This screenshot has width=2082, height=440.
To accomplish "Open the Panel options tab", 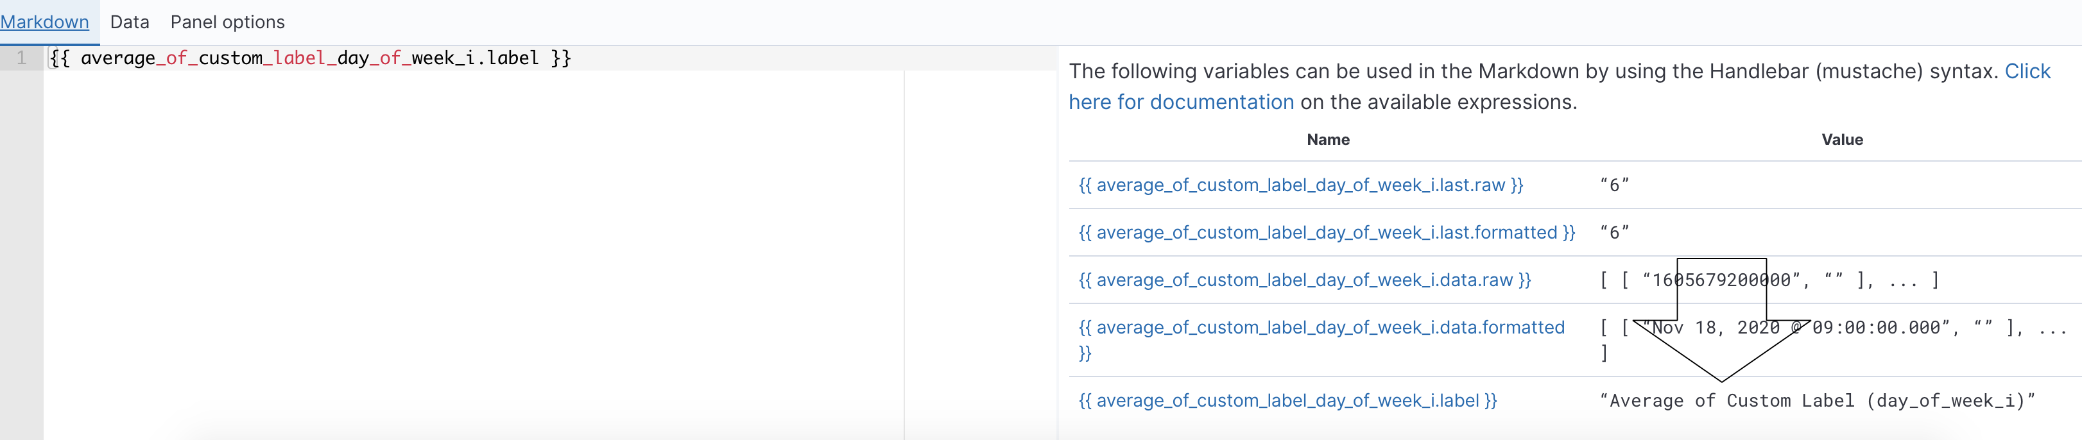I will tap(227, 22).
